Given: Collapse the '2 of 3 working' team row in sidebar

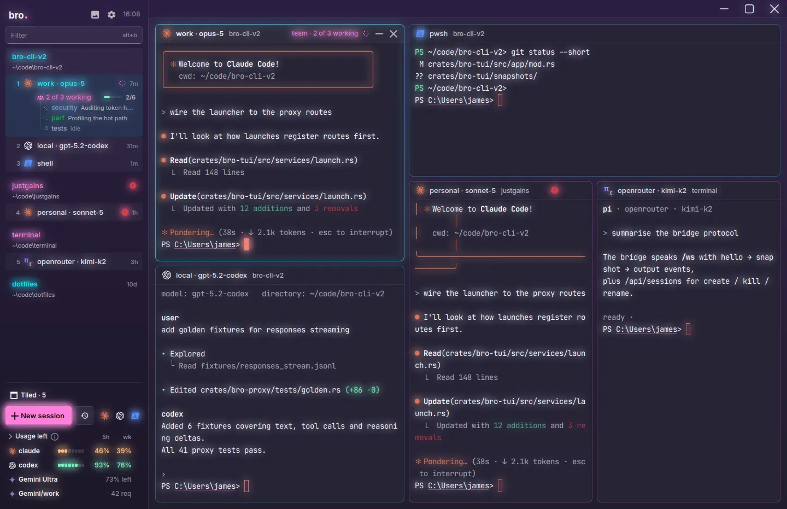Looking at the screenshot, I should tap(64, 97).
